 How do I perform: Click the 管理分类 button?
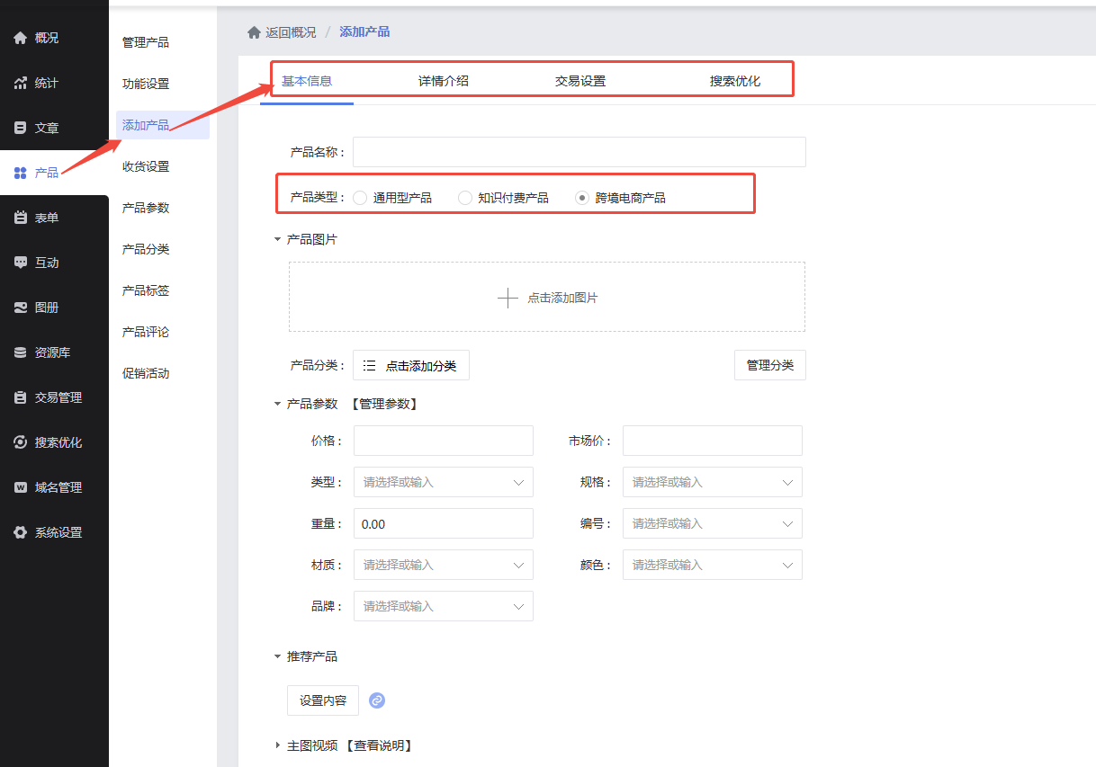tap(769, 365)
